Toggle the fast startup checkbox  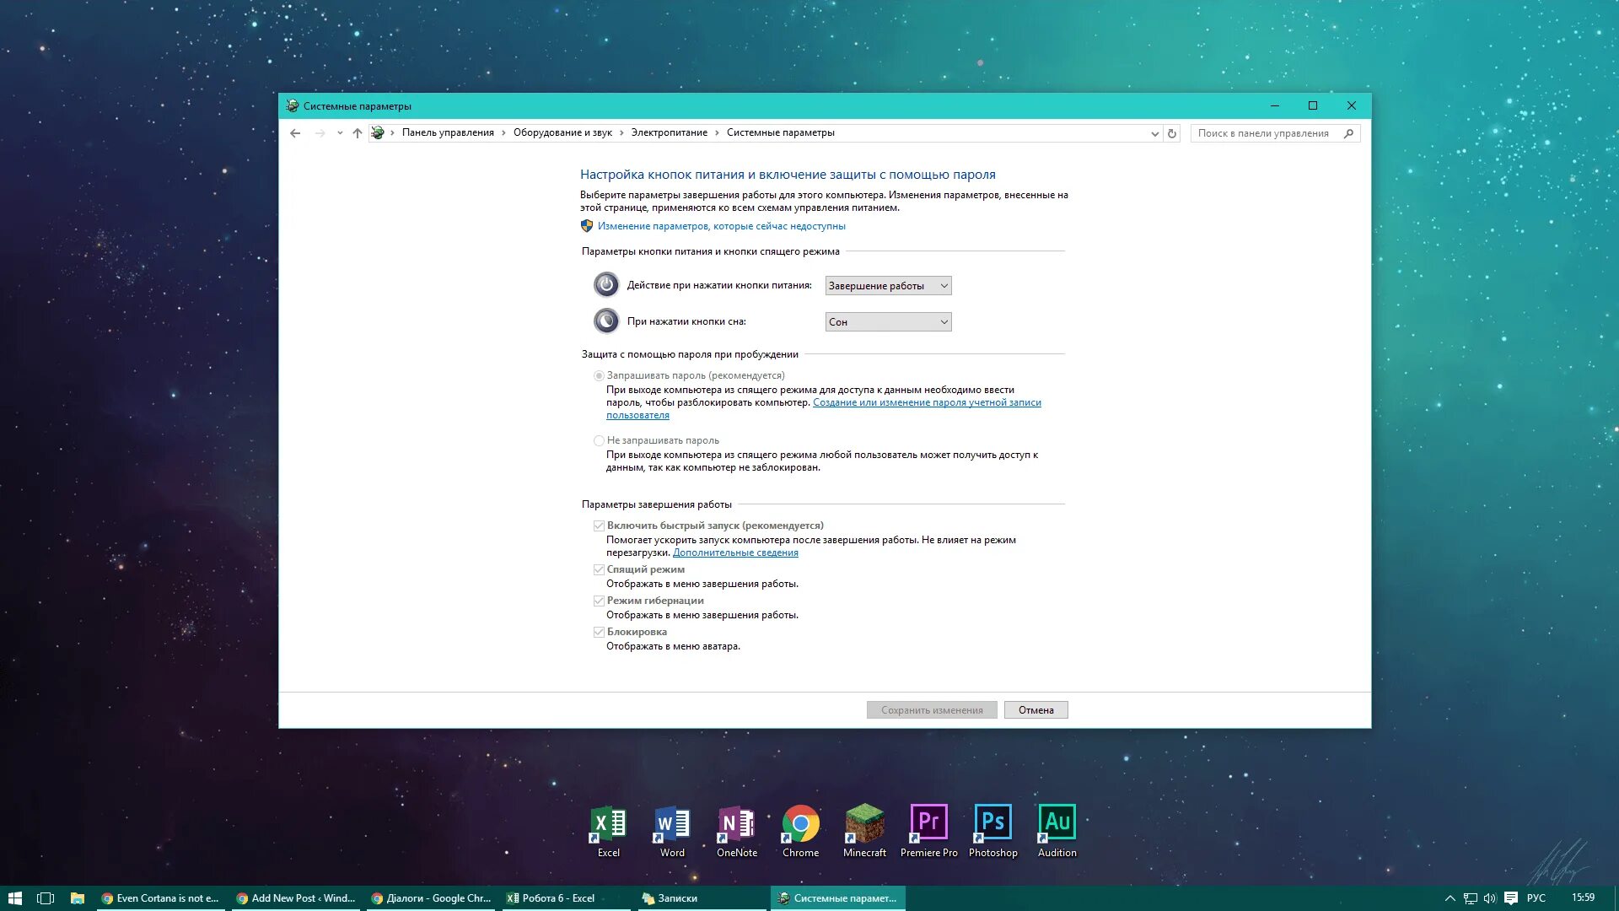click(599, 526)
